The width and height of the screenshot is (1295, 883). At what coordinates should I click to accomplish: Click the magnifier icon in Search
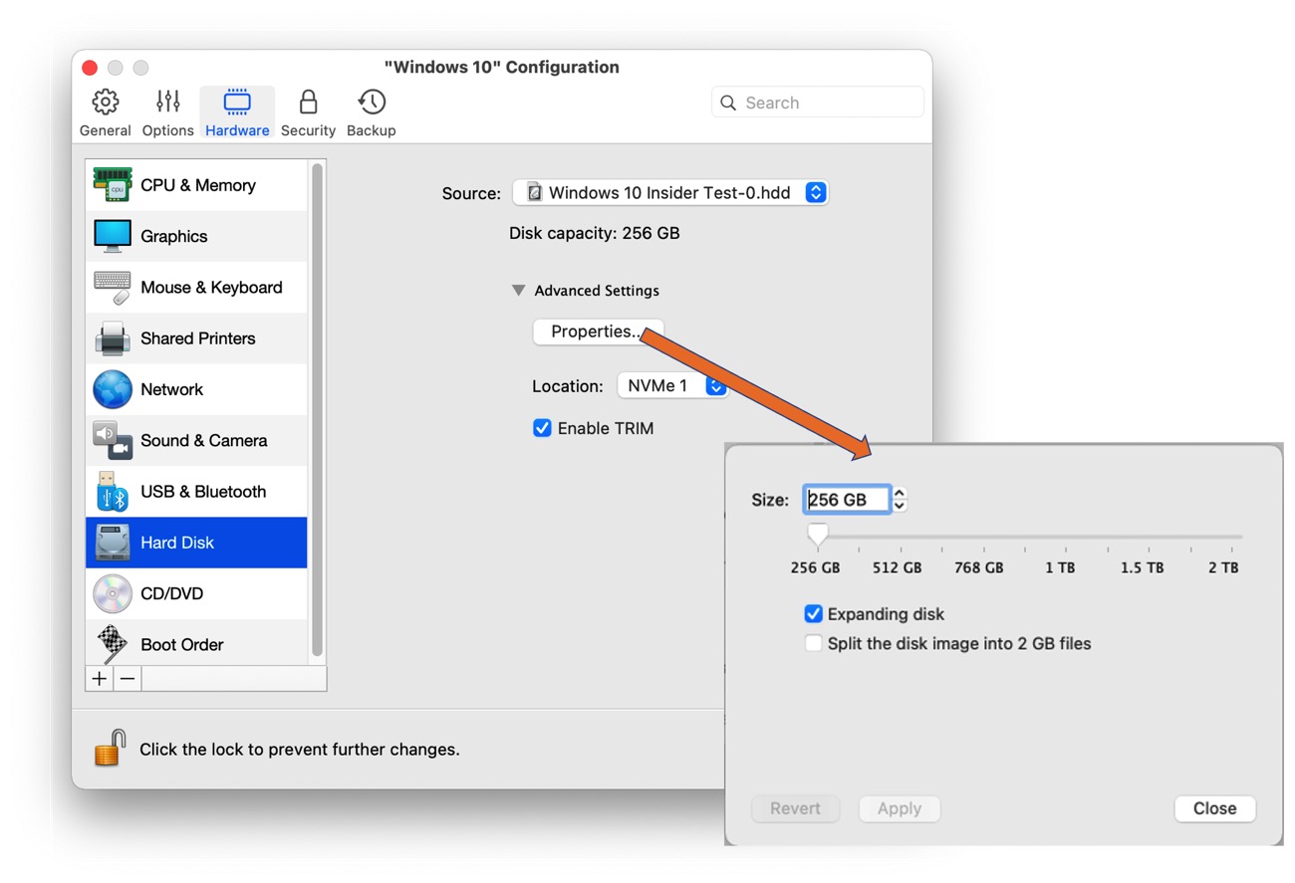[x=728, y=103]
